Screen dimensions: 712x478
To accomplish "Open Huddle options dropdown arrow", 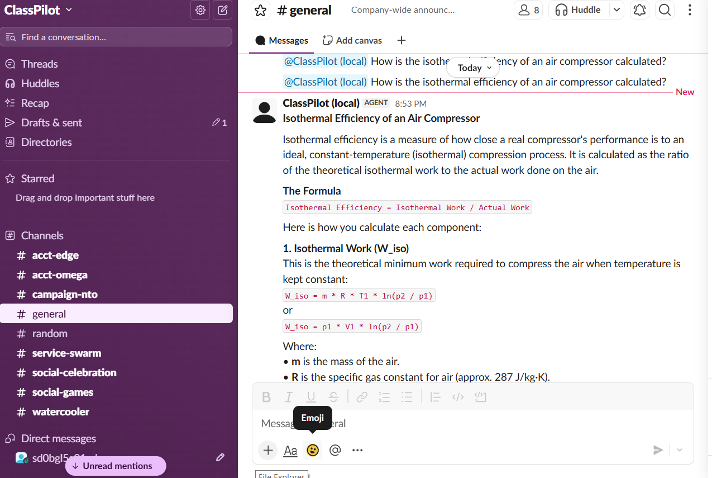I will point(617,10).
